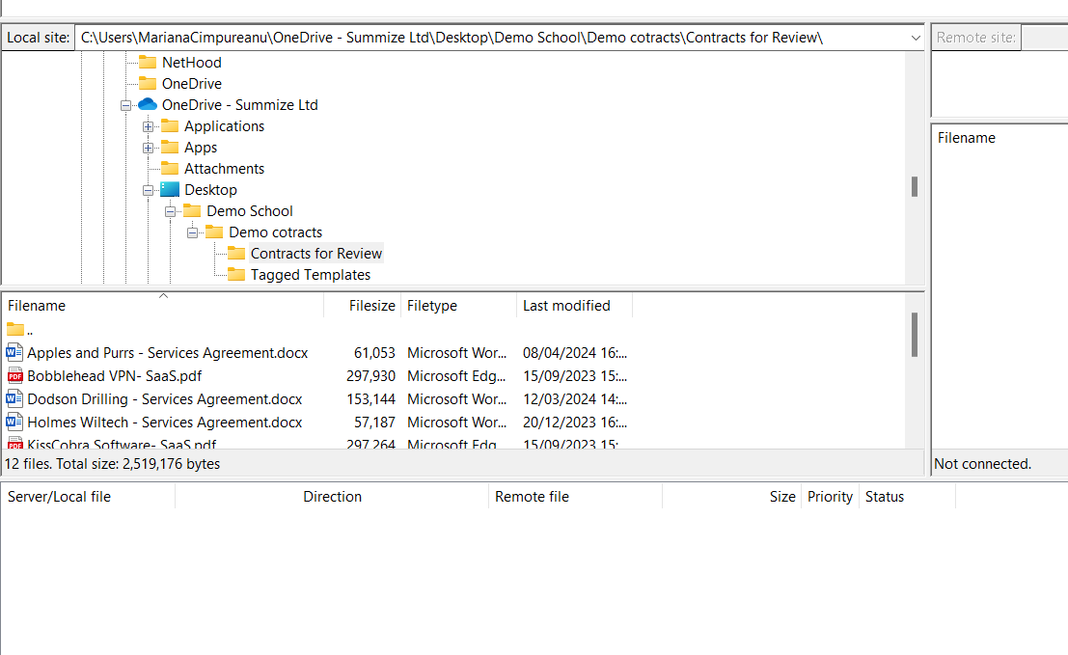Select the Tagged Templates folder icon
The image size is (1068, 655).
pyautogui.click(x=236, y=274)
